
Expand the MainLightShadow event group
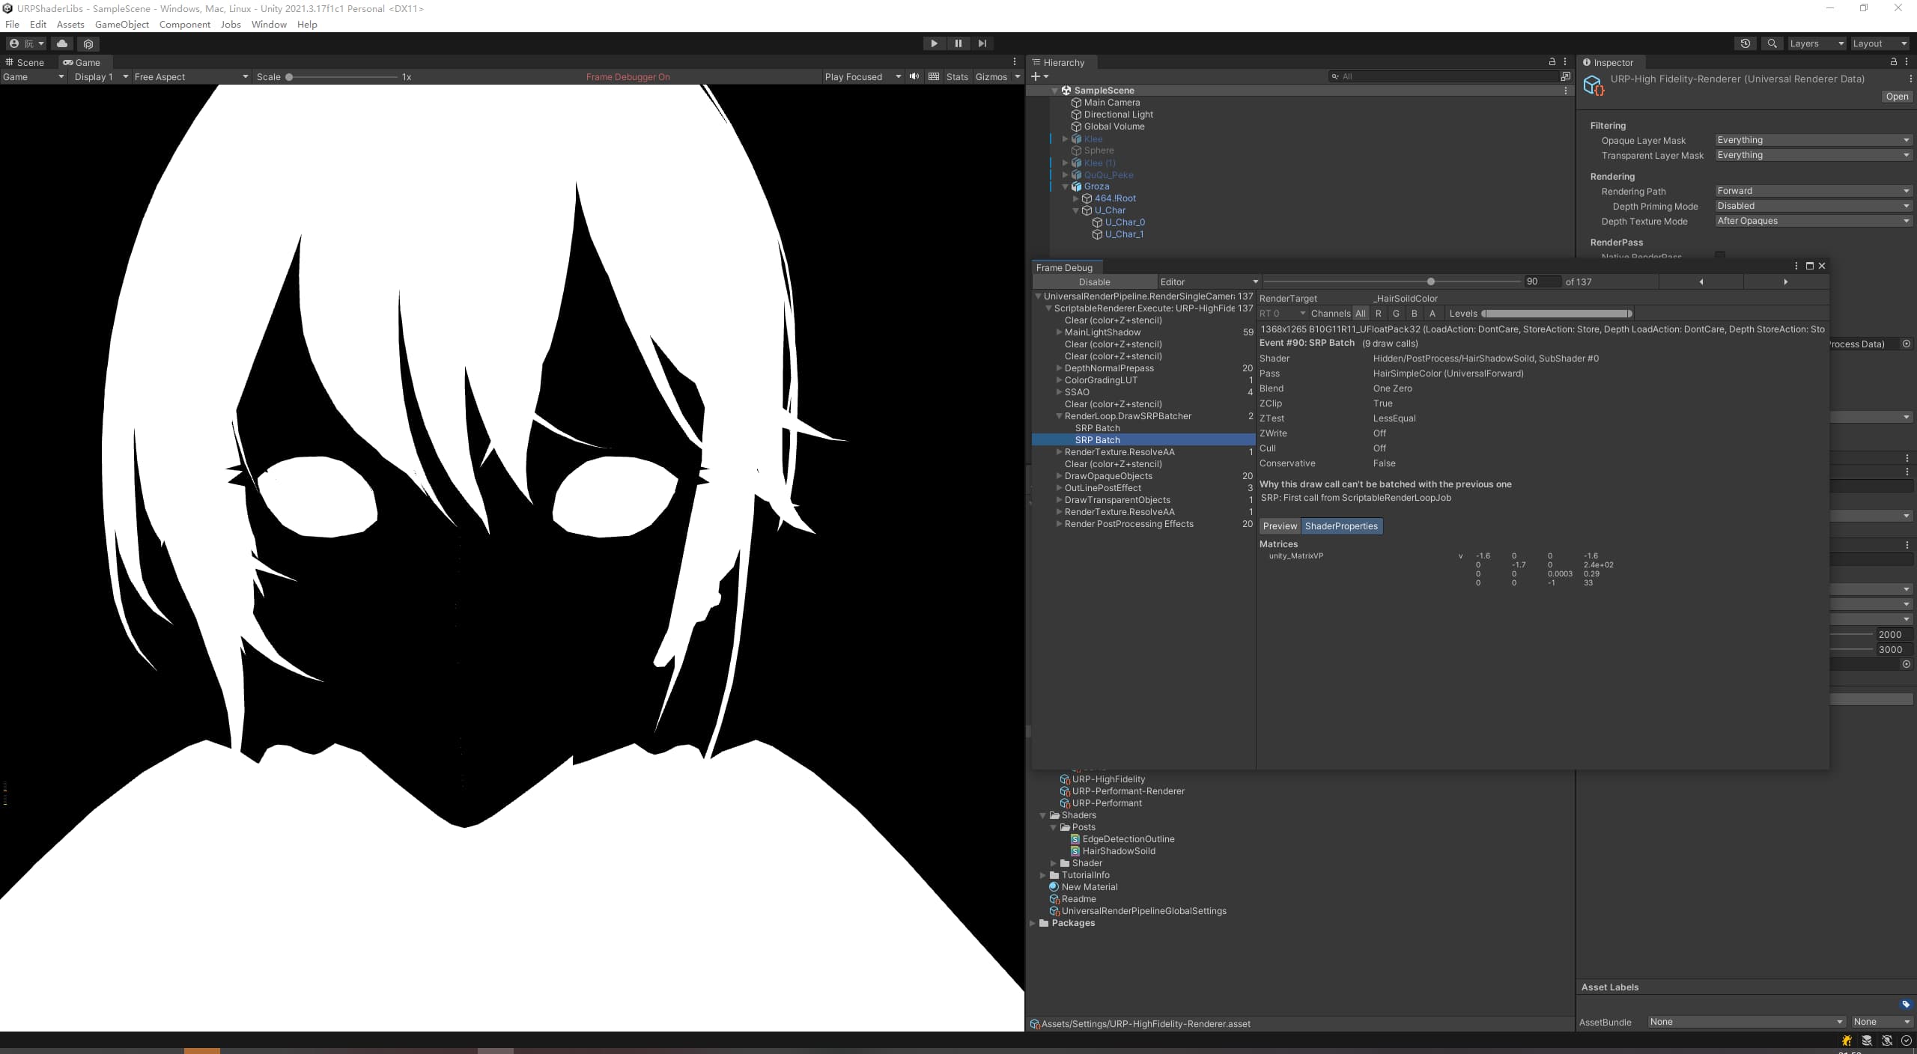click(1059, 332)
